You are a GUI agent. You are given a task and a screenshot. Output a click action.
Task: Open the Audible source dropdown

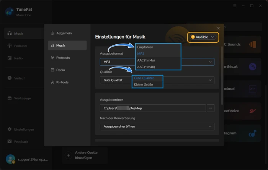(x=203, y=37)
